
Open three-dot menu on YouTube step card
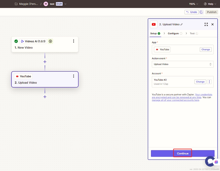coord(73,76)
